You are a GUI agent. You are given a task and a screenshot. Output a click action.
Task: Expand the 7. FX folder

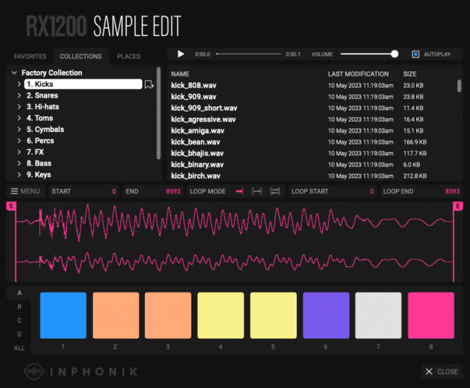click(x=19, y=152)
